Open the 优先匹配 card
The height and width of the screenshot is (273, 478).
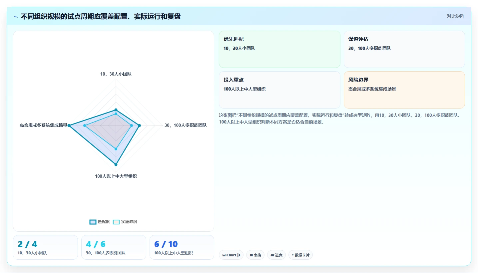pyautogui.click(x=279, y=49)
